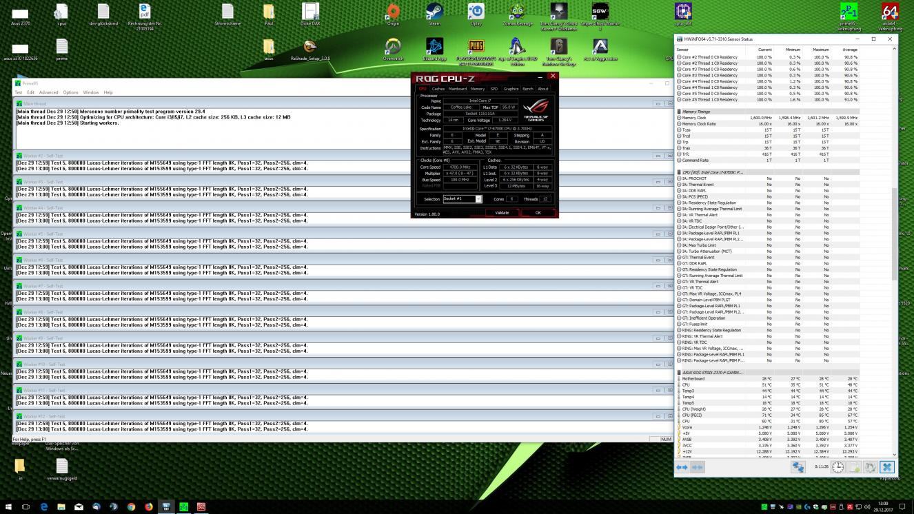Image resolution: width=914 pixels, height=514 pixels.
Task: Open the cpuz desktop file
Action: point(62,14)
